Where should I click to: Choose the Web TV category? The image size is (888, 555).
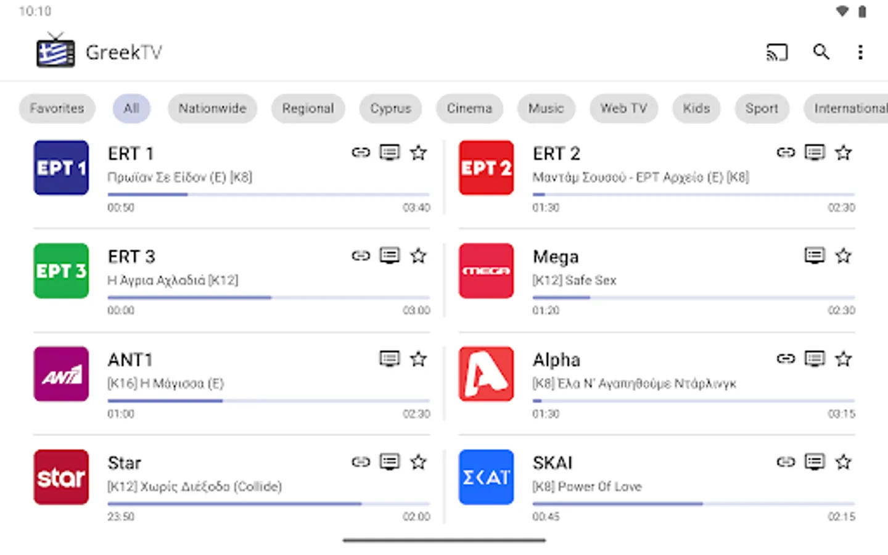click(623, 109)
